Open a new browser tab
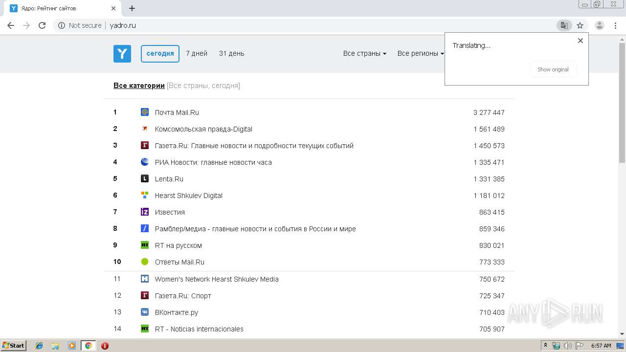 coord(132,8)
